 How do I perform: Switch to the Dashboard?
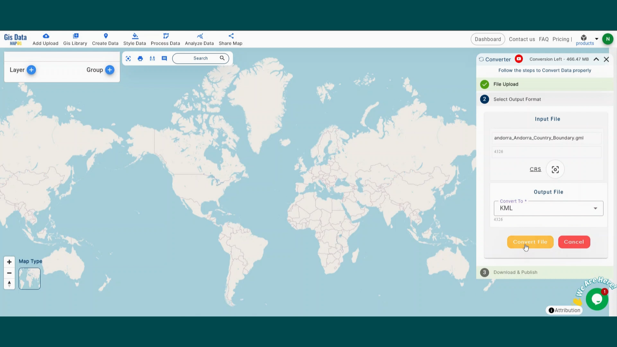tap(488, 39)
